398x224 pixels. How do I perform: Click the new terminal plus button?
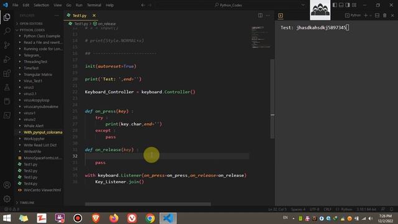366,16
